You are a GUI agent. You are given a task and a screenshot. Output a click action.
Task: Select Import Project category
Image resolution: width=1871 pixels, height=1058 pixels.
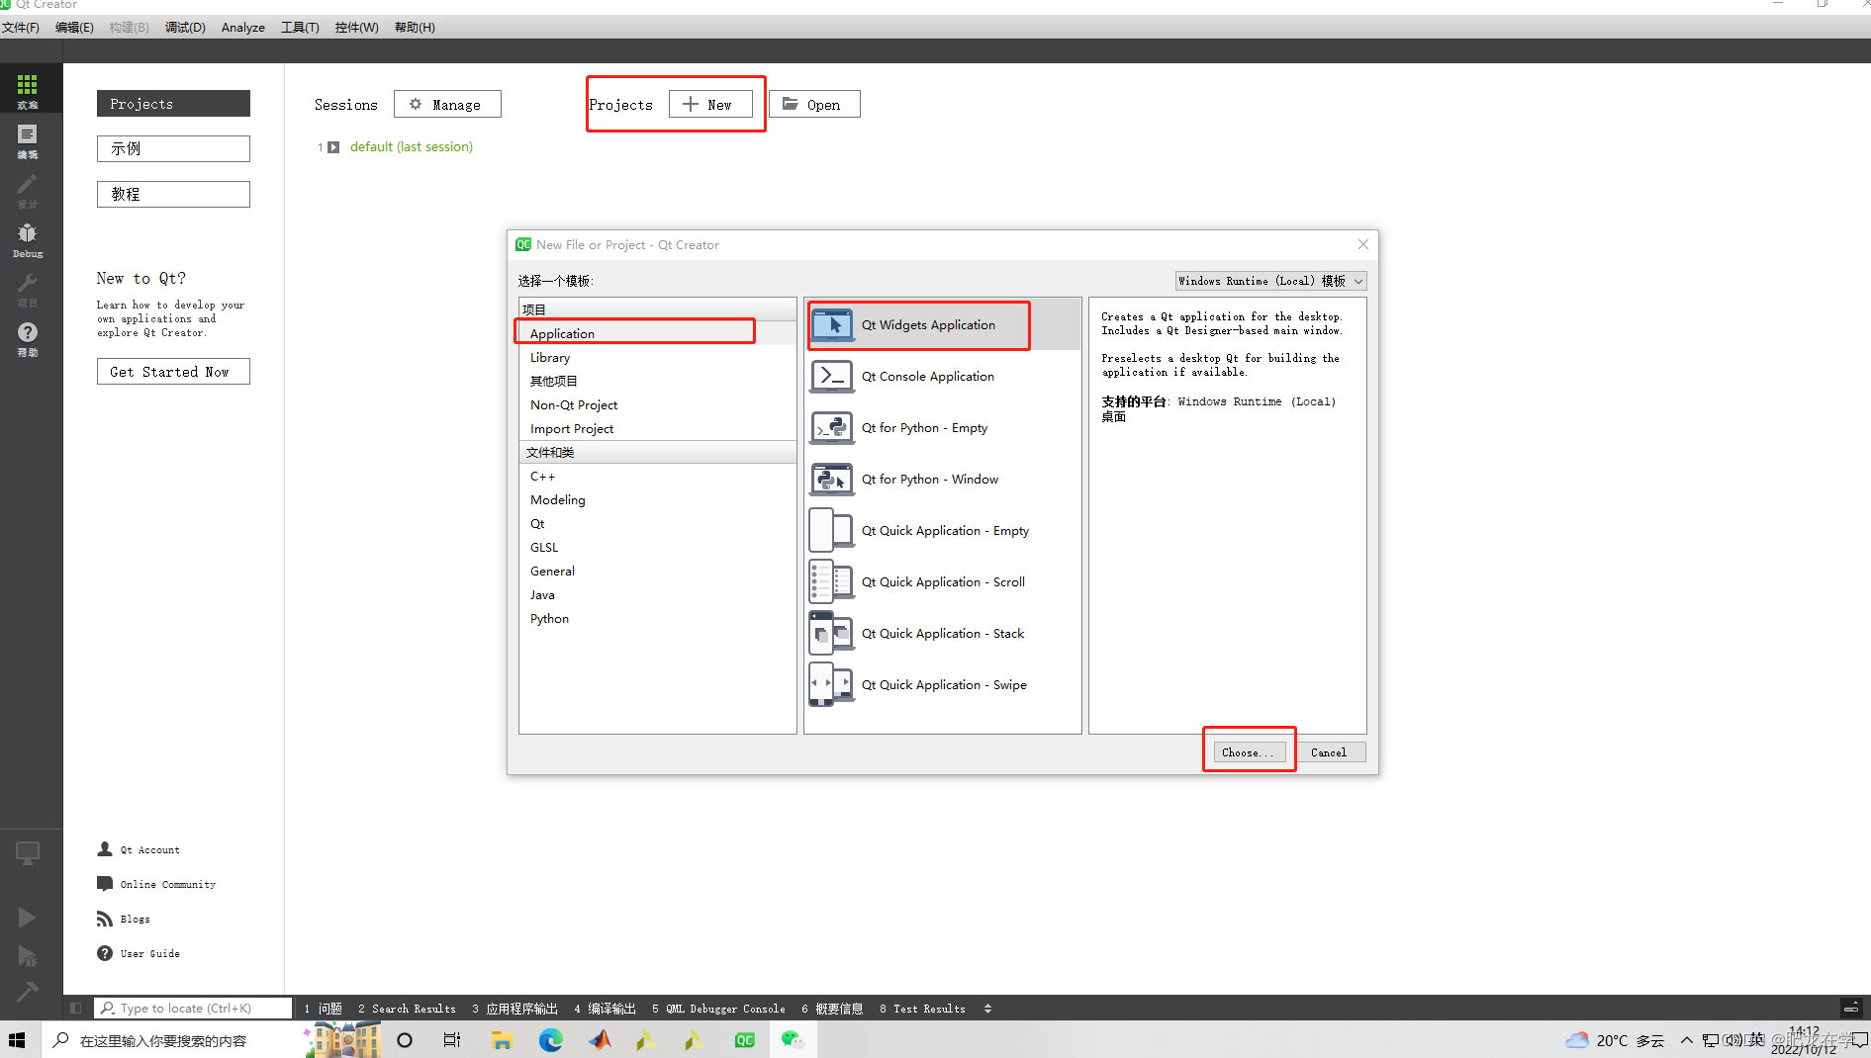pos(657,428)
